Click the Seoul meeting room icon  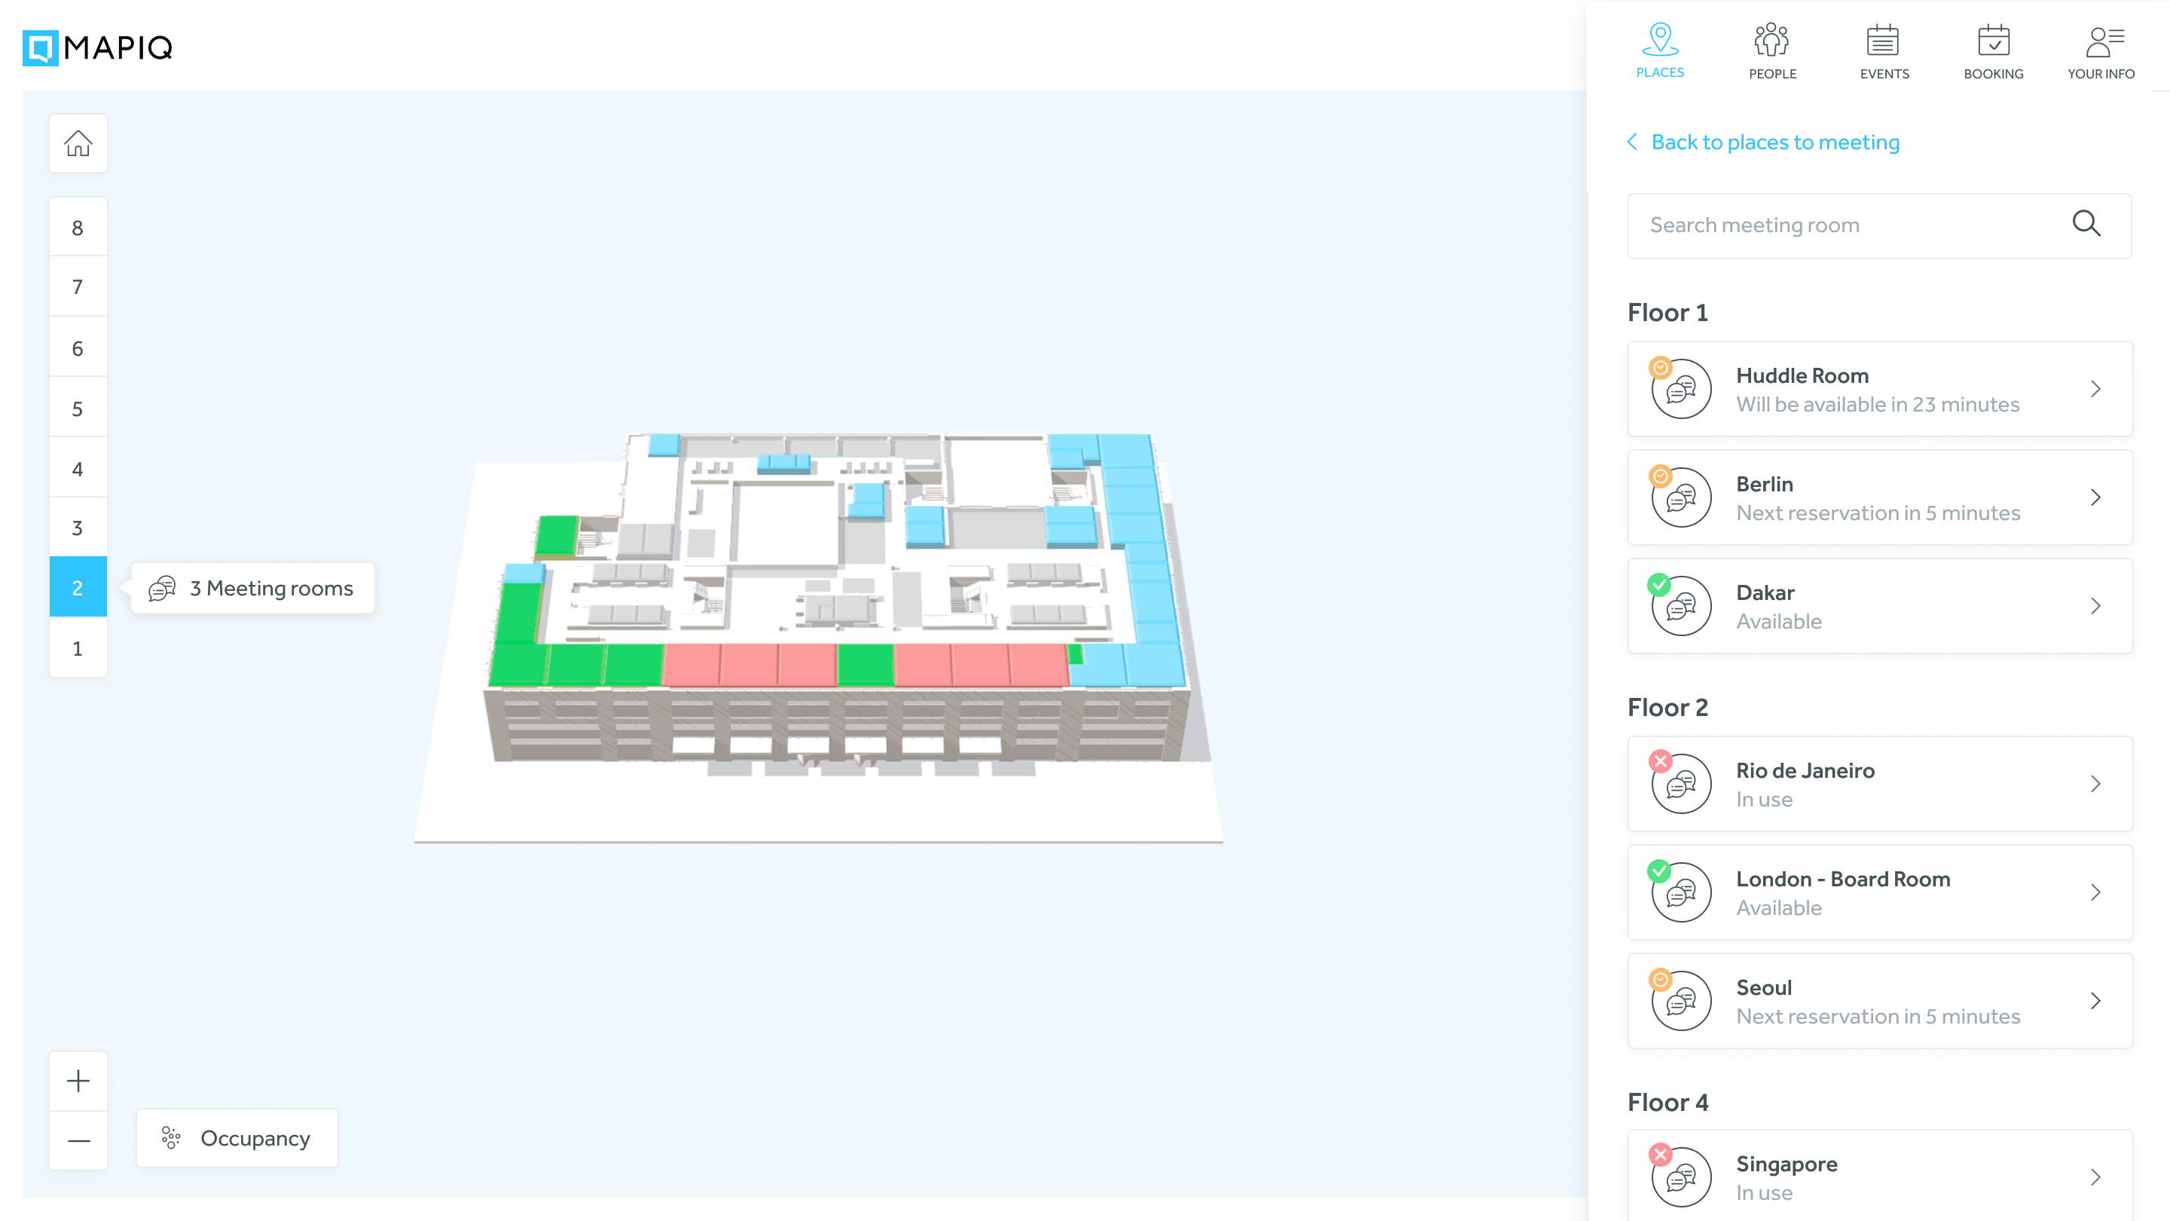click(1680, 1002)
